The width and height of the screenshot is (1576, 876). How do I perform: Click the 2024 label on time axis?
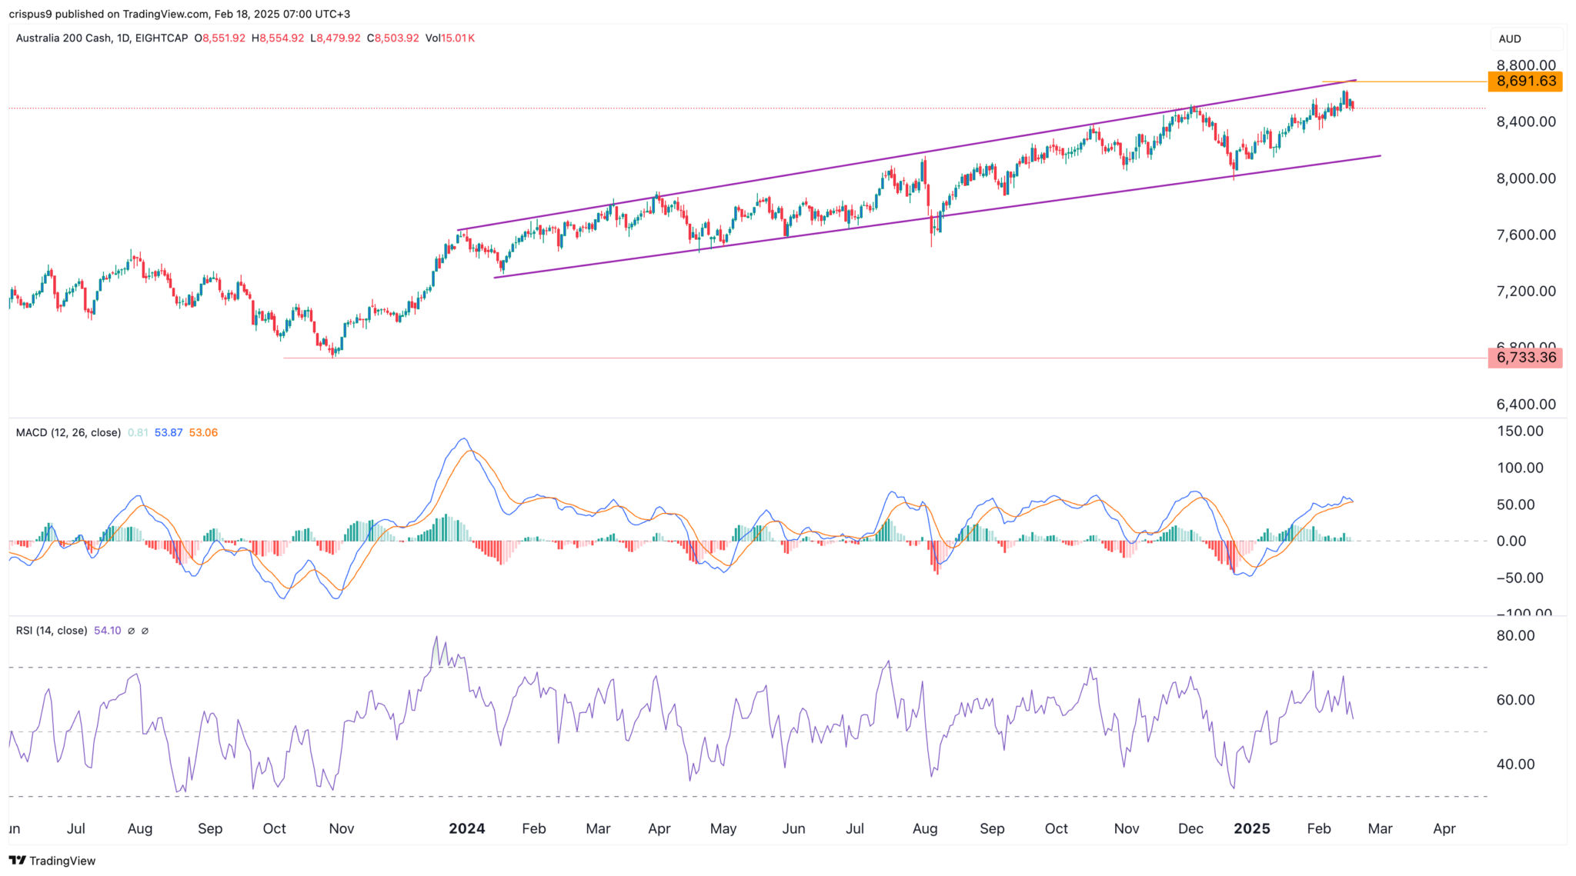point(466,828)
